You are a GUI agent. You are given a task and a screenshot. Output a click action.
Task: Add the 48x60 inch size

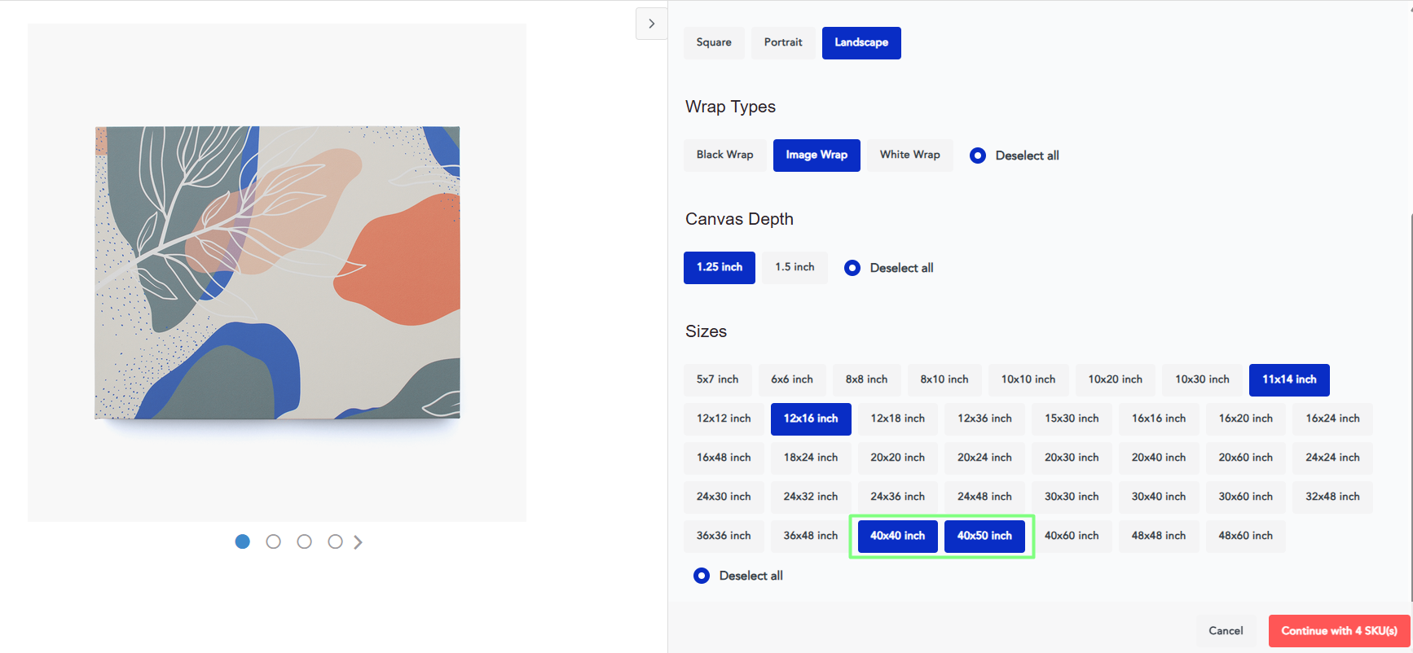click(x=1245, y=536)
